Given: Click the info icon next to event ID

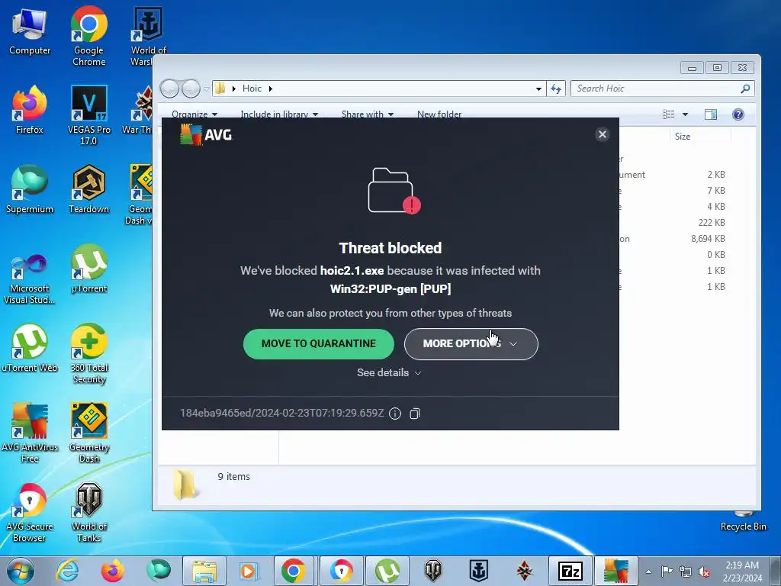Looking at the screenshot, I should (x=395, y=414).
